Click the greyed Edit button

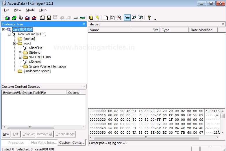point(16,134)
